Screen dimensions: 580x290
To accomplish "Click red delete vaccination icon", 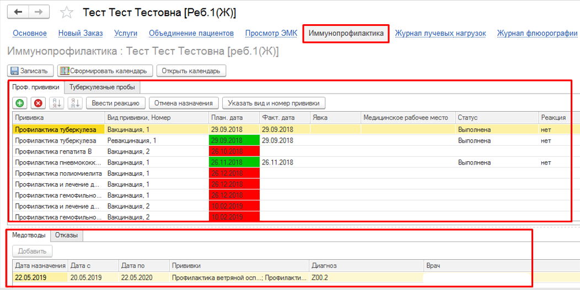I will (38, 103).
